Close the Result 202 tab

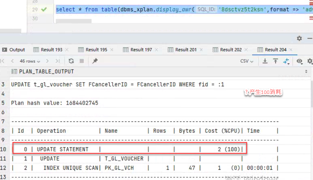click(x=246, y=50)
